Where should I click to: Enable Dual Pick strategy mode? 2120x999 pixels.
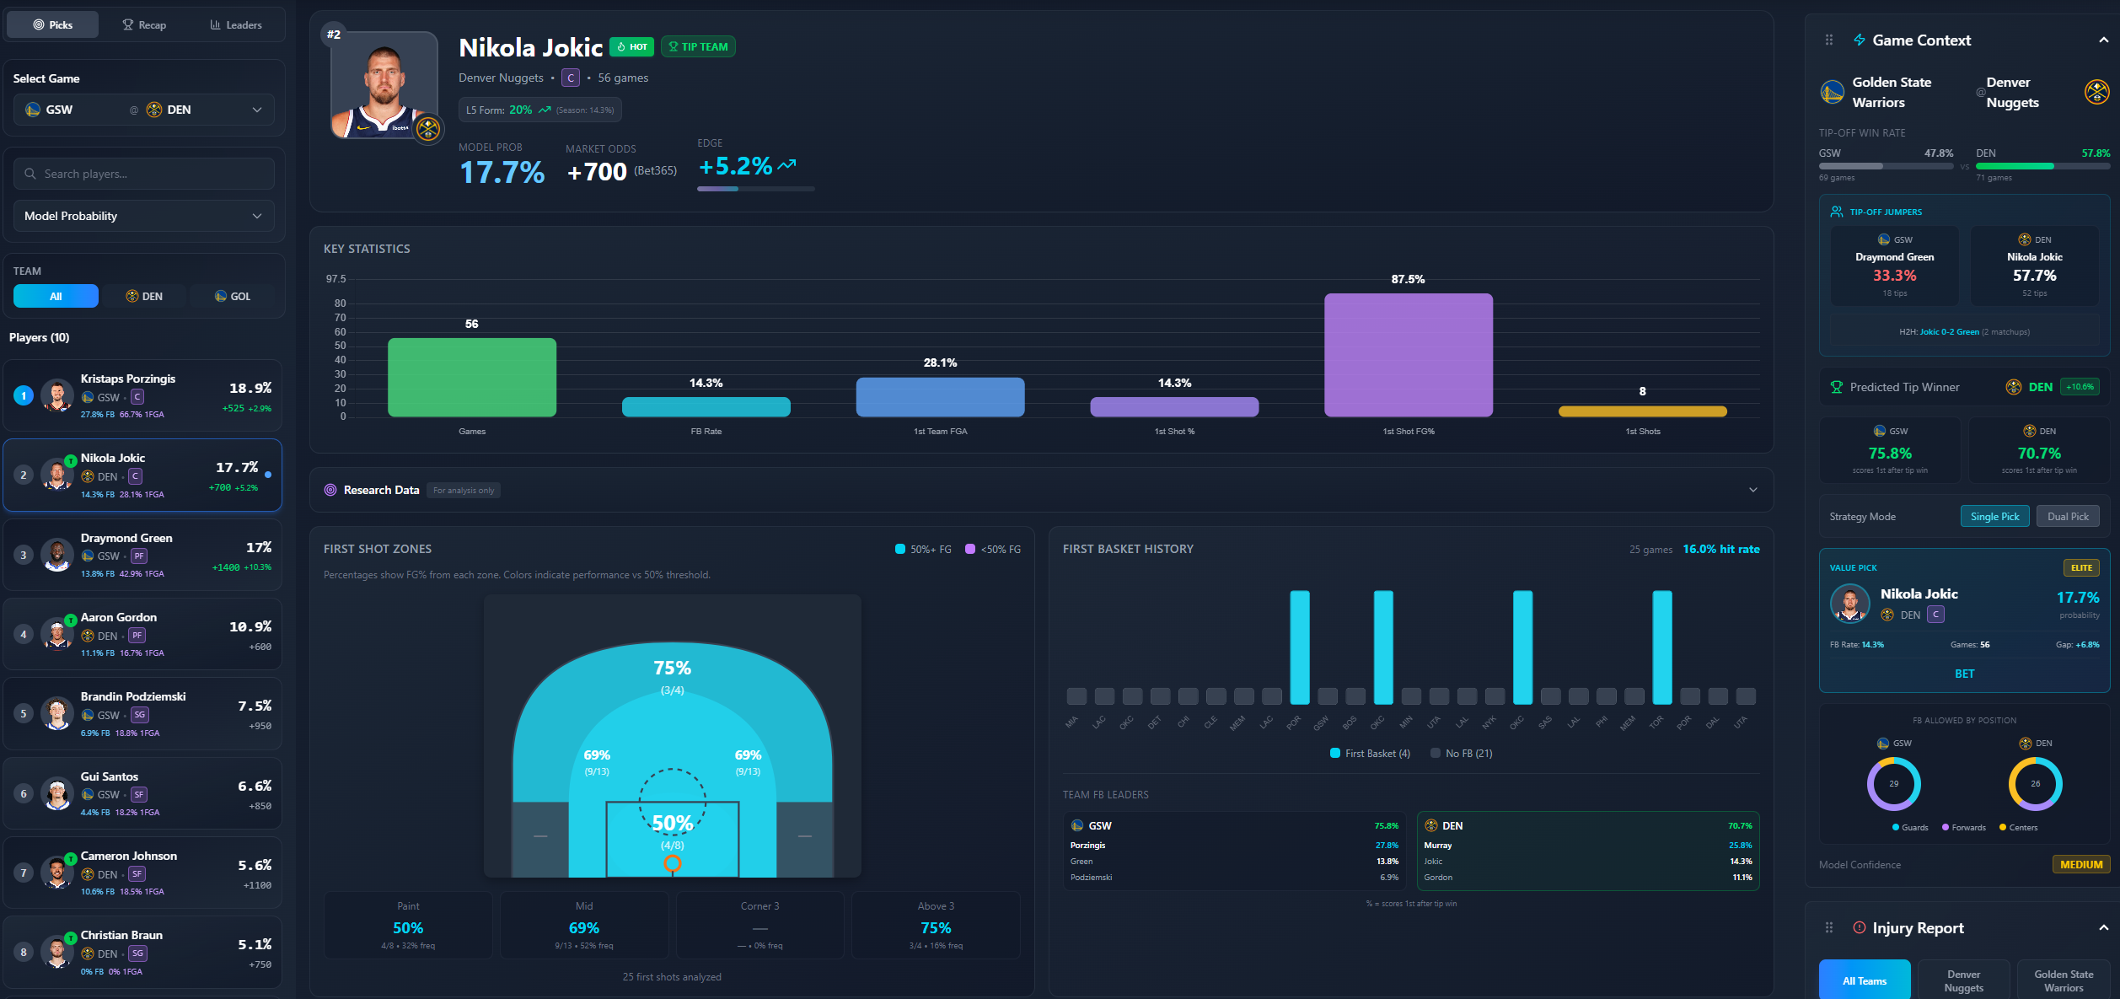pyautogui.click(x=2067, y=516)
